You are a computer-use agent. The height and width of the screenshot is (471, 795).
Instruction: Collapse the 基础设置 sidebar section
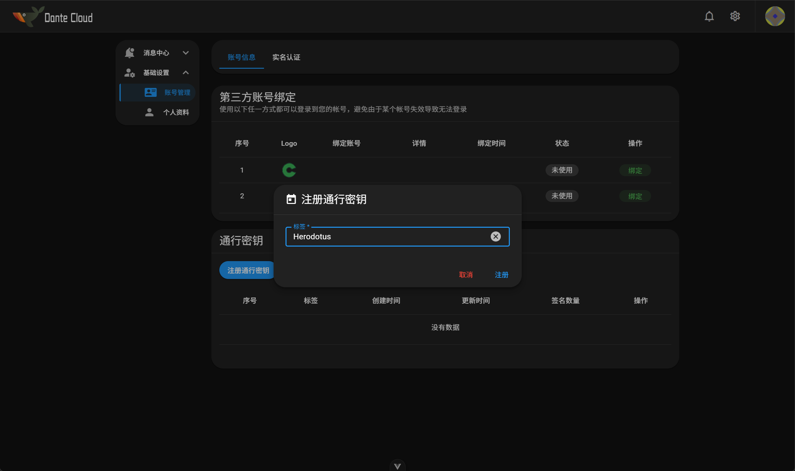click(186, 72)
